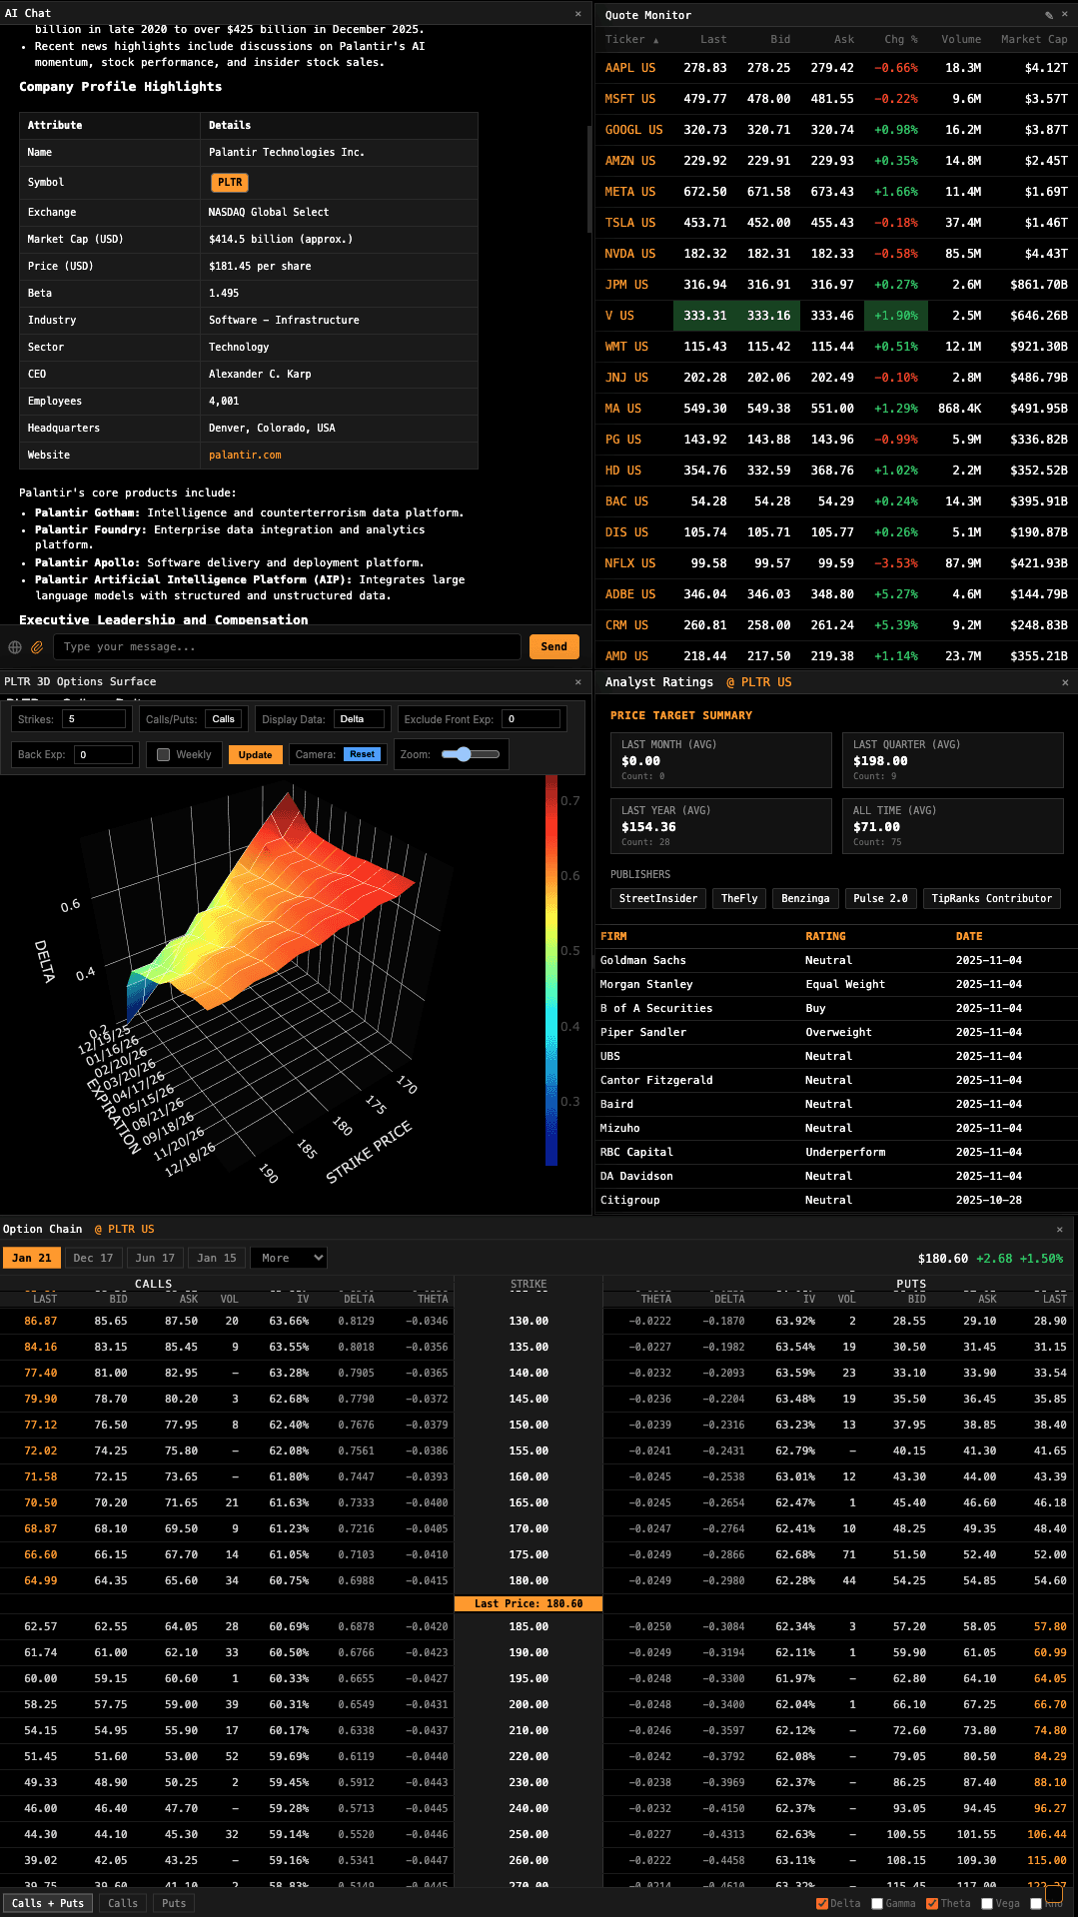
Task: Close the Quote Monitor panel
Action: [x=1064, y=15]
